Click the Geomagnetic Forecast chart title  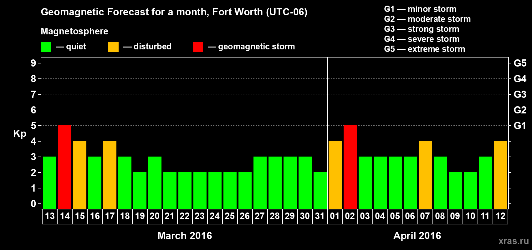174,12
